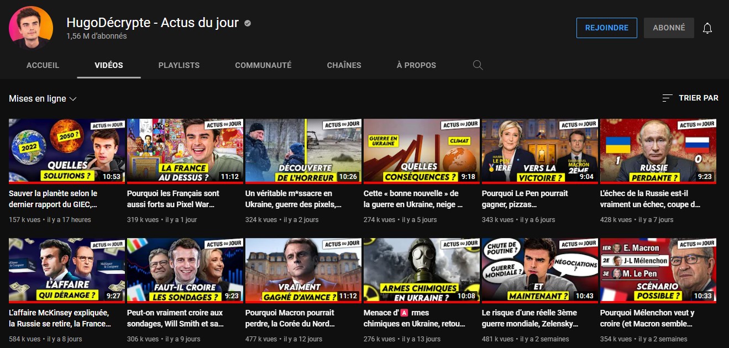The height and width of the screenshot is (348, 729).
Task: Open thumbnail 'Quelles conséquences ?' 9:18 video
Action: 422,151
